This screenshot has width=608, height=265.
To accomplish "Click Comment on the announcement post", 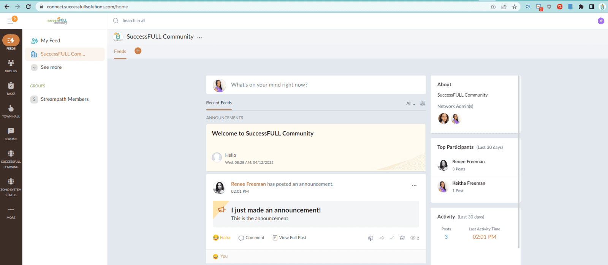I will click(x=251, y=238).
